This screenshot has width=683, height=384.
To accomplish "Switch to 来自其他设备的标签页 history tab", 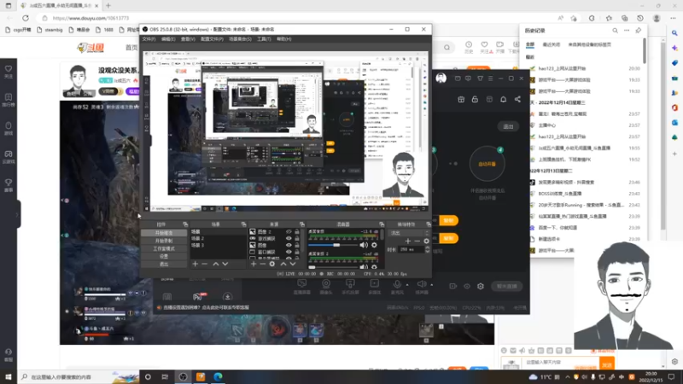I will [x=589, y=44].
